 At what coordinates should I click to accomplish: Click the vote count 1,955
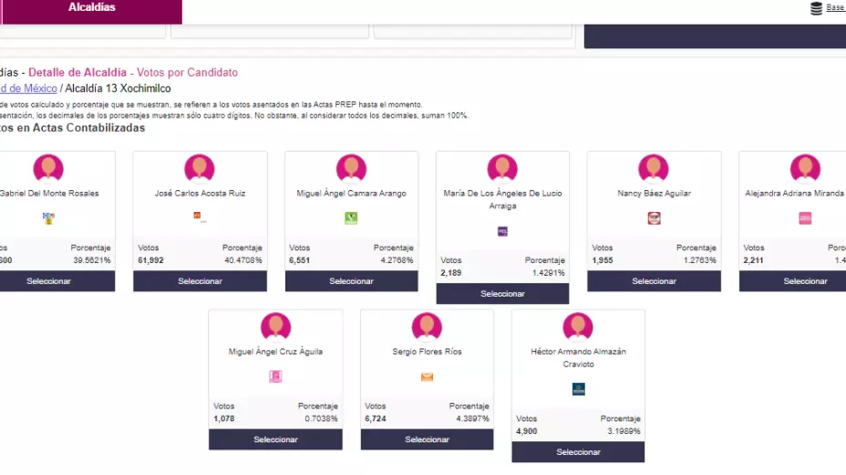click(x=602, y=260)
